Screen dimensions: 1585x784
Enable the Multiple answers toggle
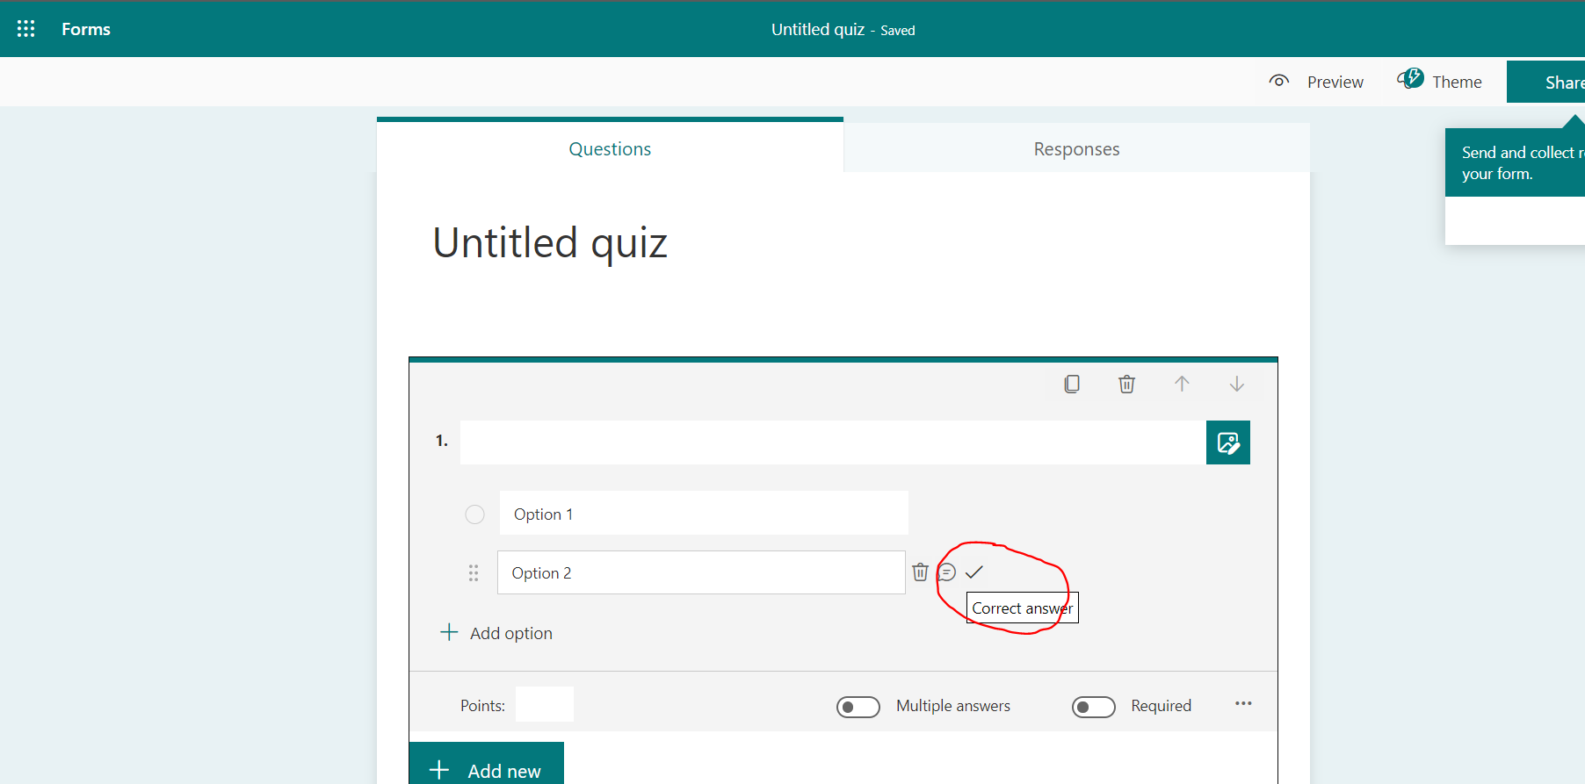click(858, 707)
